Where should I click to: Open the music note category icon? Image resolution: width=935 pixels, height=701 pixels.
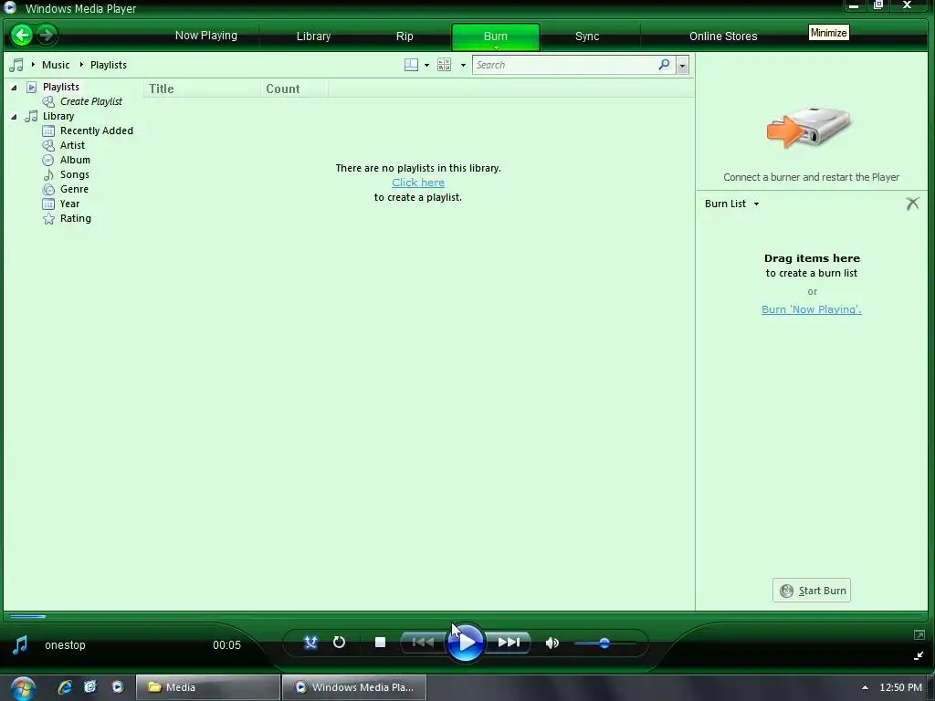click(16, 65)
